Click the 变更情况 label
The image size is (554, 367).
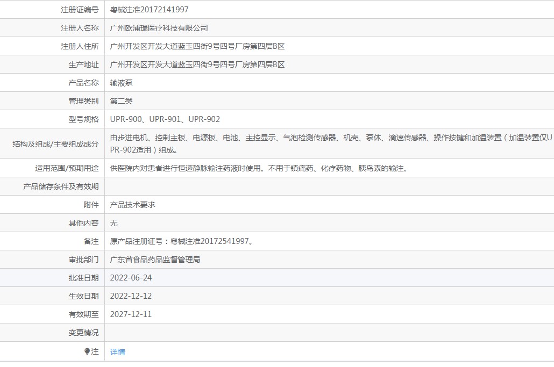[x=83, y=333]
